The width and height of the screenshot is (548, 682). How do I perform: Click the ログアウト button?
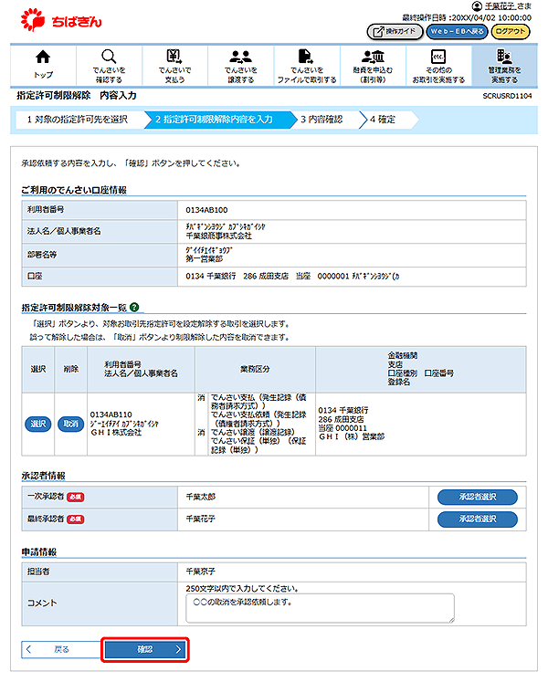coord(511,31)
